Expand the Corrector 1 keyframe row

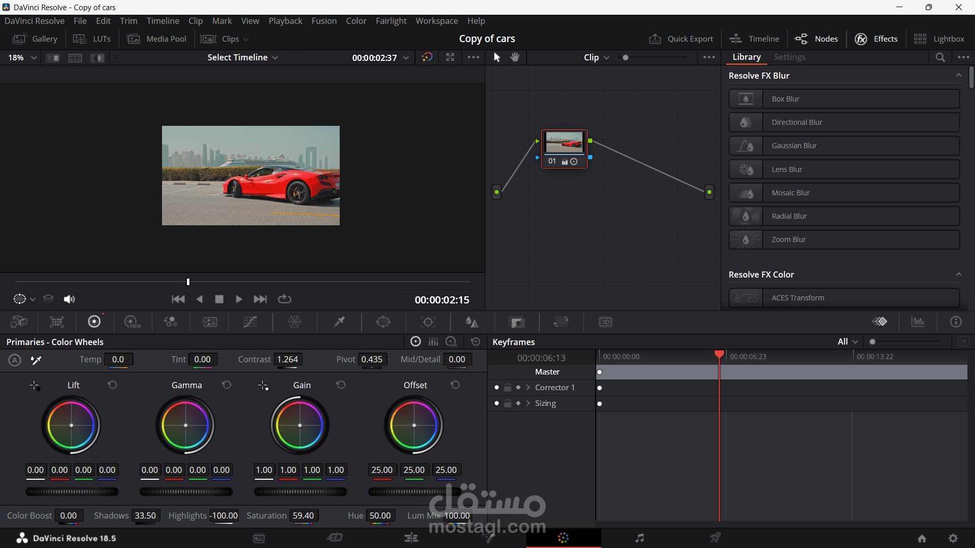pyautogui.click(x=528, y=388)
